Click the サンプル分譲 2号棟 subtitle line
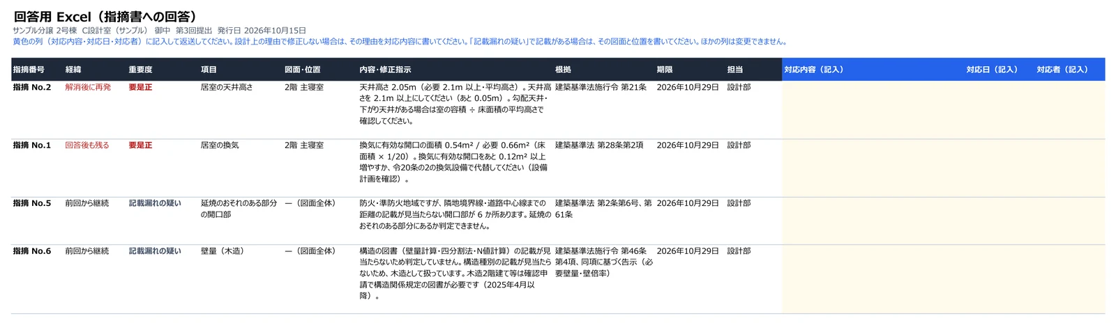Viewport: 1116px width, 325px height. point(160,31)
